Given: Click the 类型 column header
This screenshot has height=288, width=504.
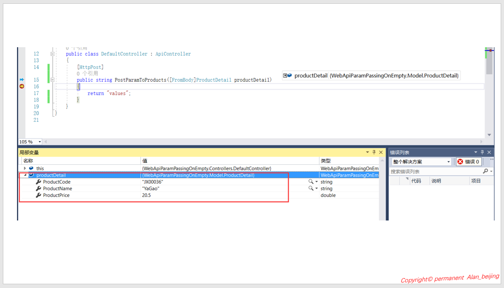Looking at the screenshot, I should tap(349, 161).
